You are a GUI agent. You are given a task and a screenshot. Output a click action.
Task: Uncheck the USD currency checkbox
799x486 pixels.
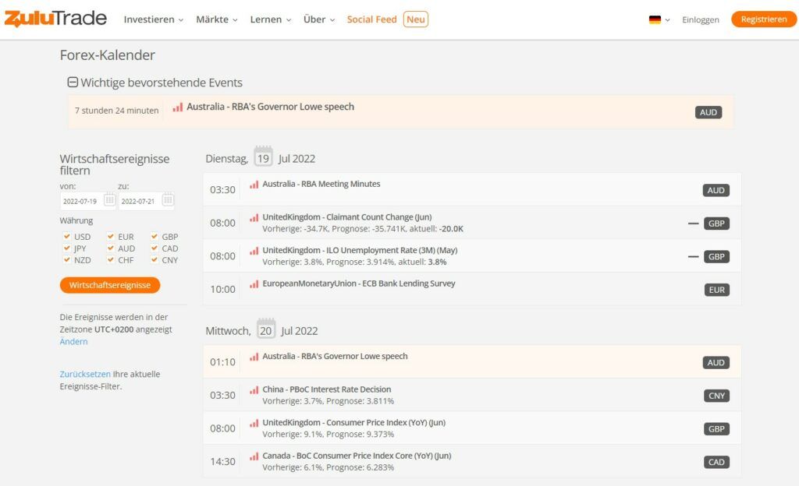67,236
